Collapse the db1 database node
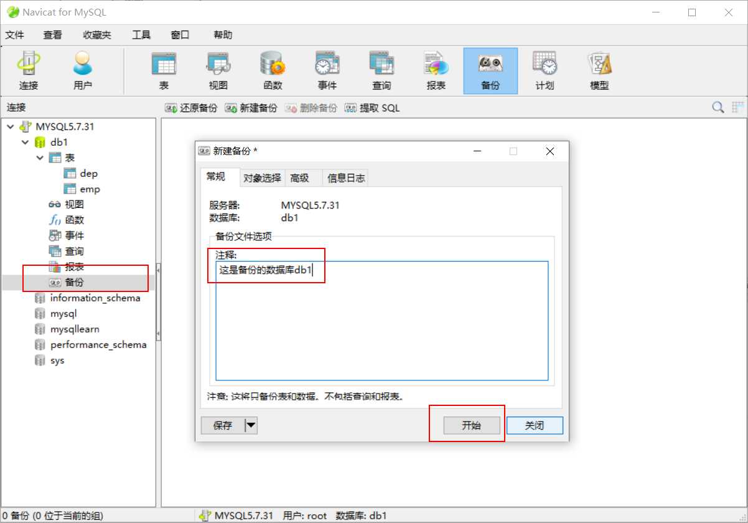The height and width of the screenshot is (523, 748). point(25,142)
